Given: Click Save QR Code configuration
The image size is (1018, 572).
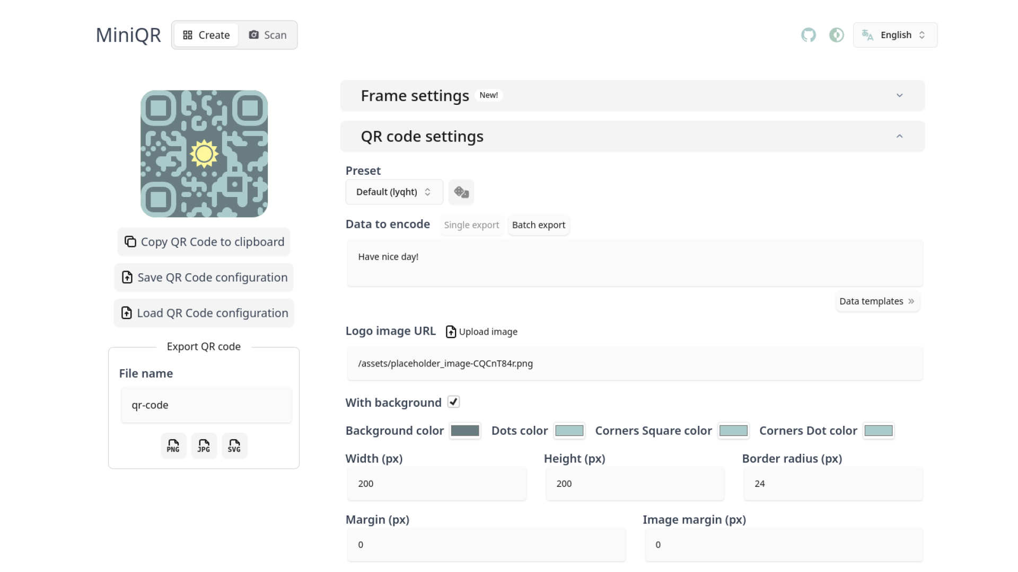Looking at the screenshot, I should pyautogui.click(x=204, y=278).
